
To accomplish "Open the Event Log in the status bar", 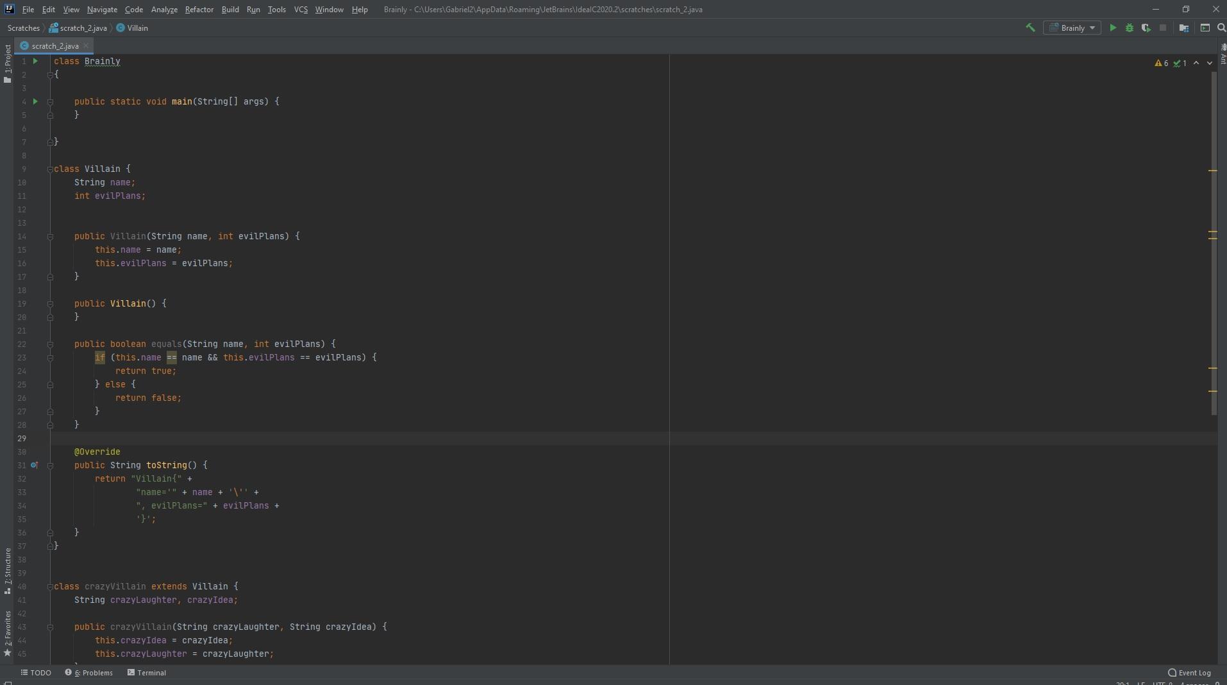I will pyautogui.click(x=1189, y=673).
